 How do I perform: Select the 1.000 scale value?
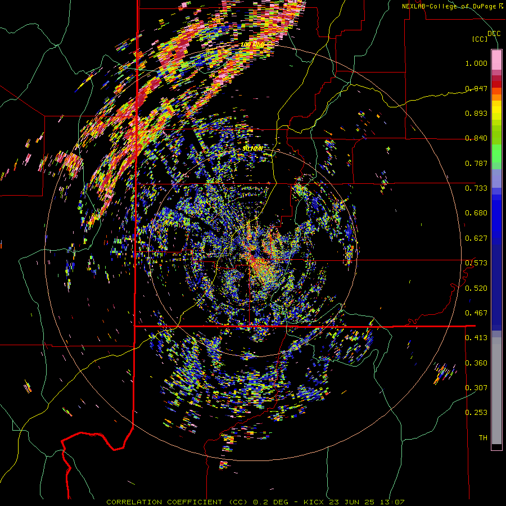(476, 63)
